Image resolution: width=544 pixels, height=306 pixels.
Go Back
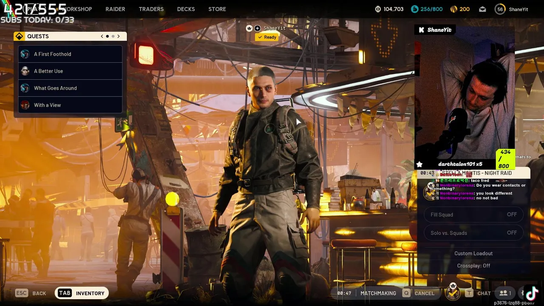point(39,293)
